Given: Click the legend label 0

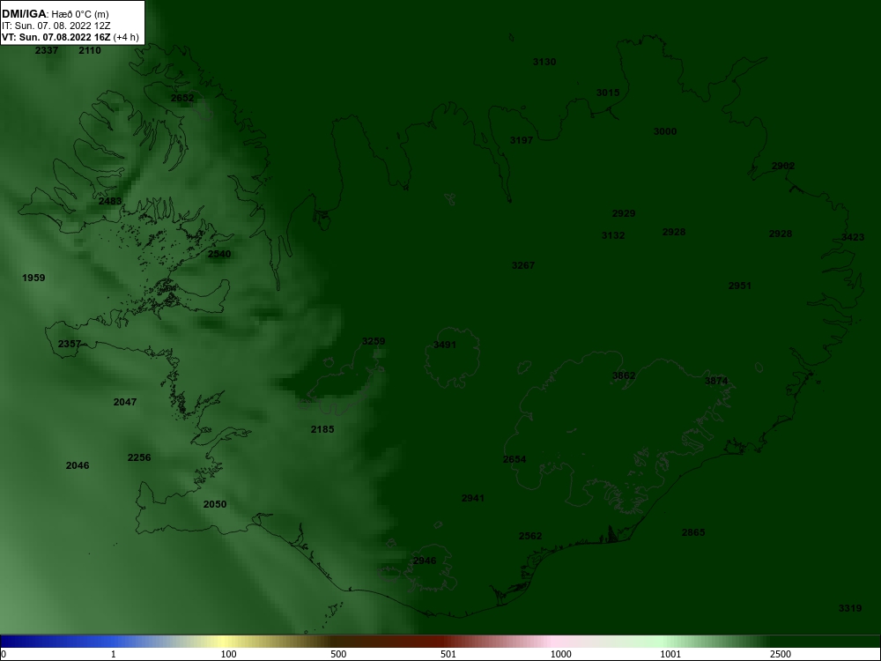Looking at the screenshot, I should pyautogui.click(x=4, y=654).
